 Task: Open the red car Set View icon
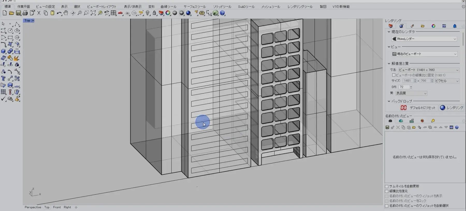[x=120, y=13]
